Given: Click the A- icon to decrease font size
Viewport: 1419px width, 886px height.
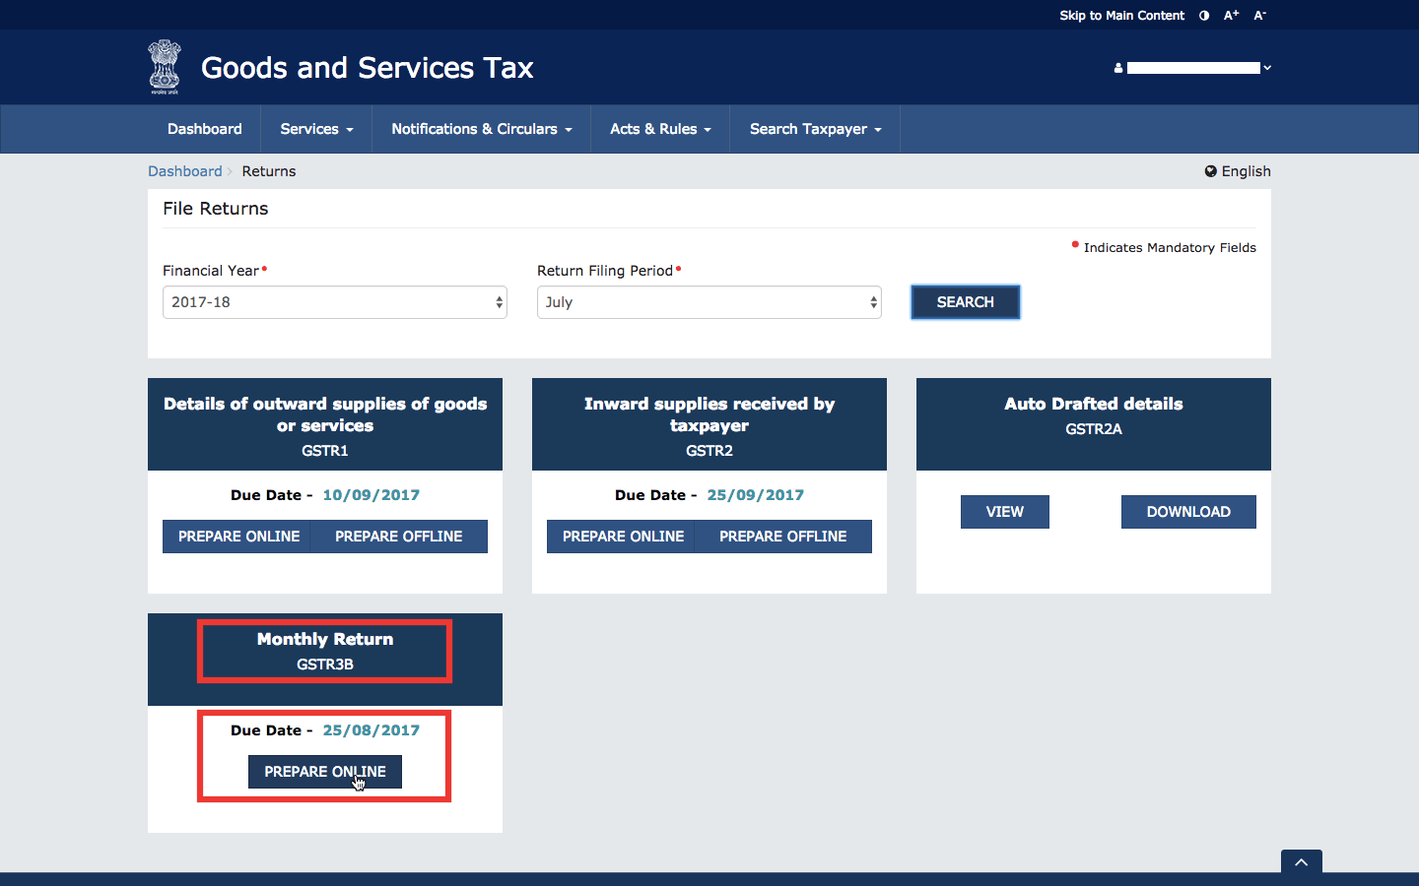Looking at the screenshot, I should (x=1258, y=15).
